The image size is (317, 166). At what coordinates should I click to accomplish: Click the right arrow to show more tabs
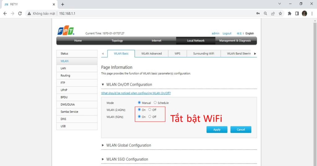click(255, 54)
